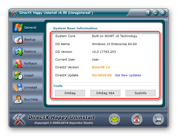
Task: Open SysInfo tool
Action: click(x=141, y=93)
